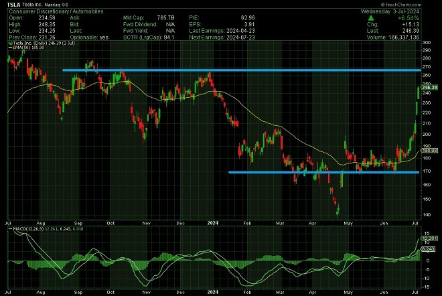Click the High value 248.35
This screenshot has width=442, height=296.
point(47,24)
